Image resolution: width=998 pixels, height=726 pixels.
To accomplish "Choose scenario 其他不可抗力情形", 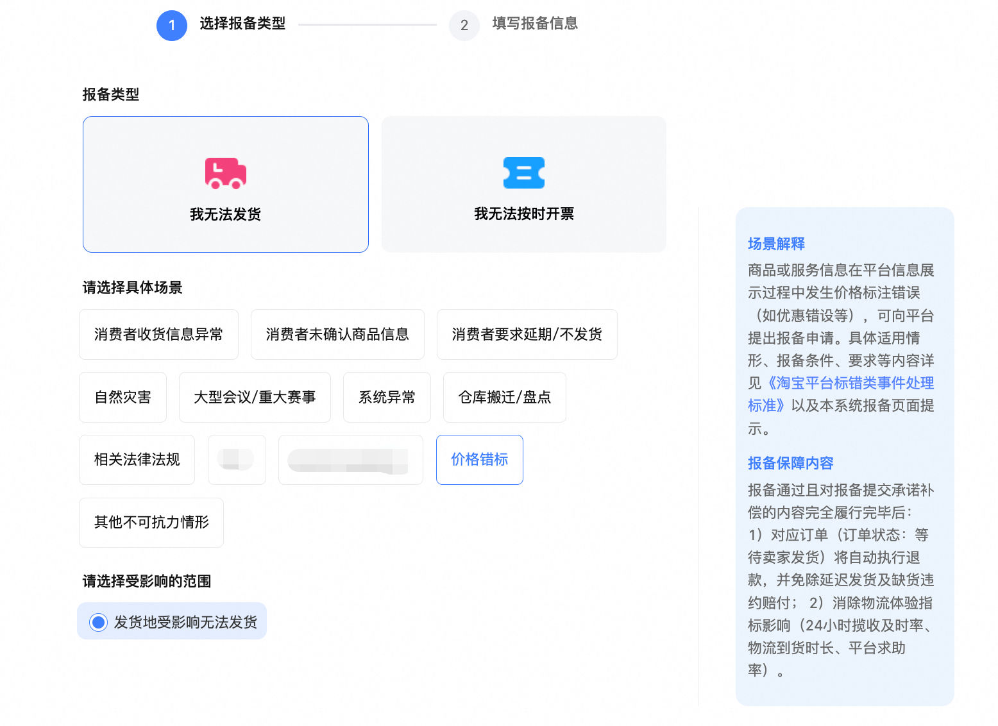I will tap(151, 522).
